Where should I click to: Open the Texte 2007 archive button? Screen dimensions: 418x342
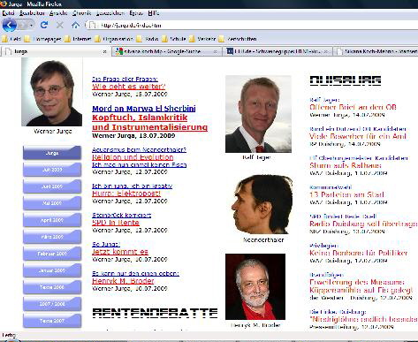pos(52,321)
